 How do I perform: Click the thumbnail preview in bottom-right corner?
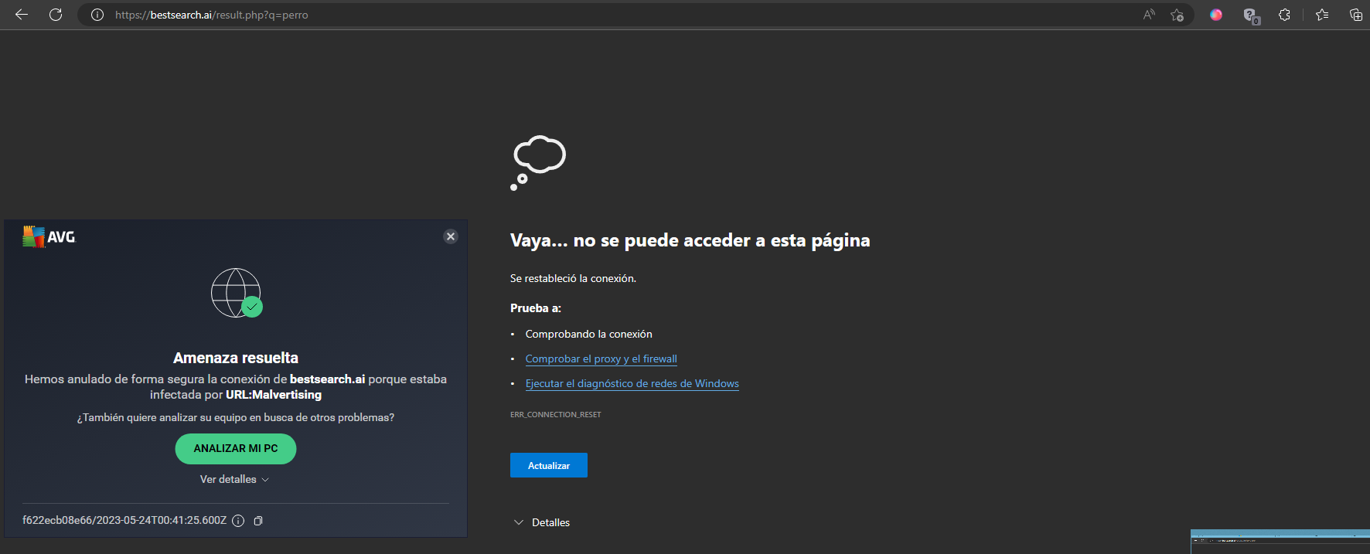point(1280,542)
